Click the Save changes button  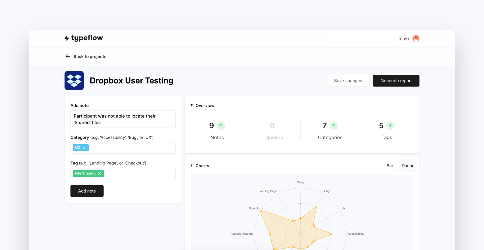tap(348, 80)
